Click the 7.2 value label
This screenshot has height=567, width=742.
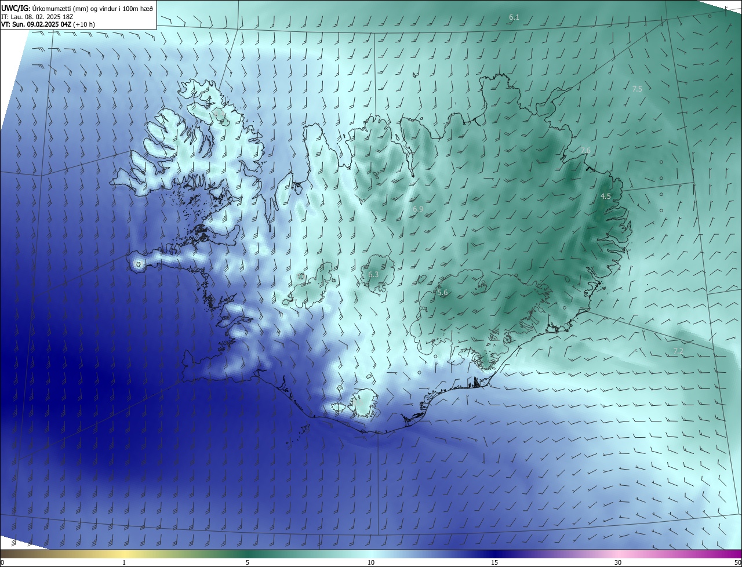click(678, 351)
